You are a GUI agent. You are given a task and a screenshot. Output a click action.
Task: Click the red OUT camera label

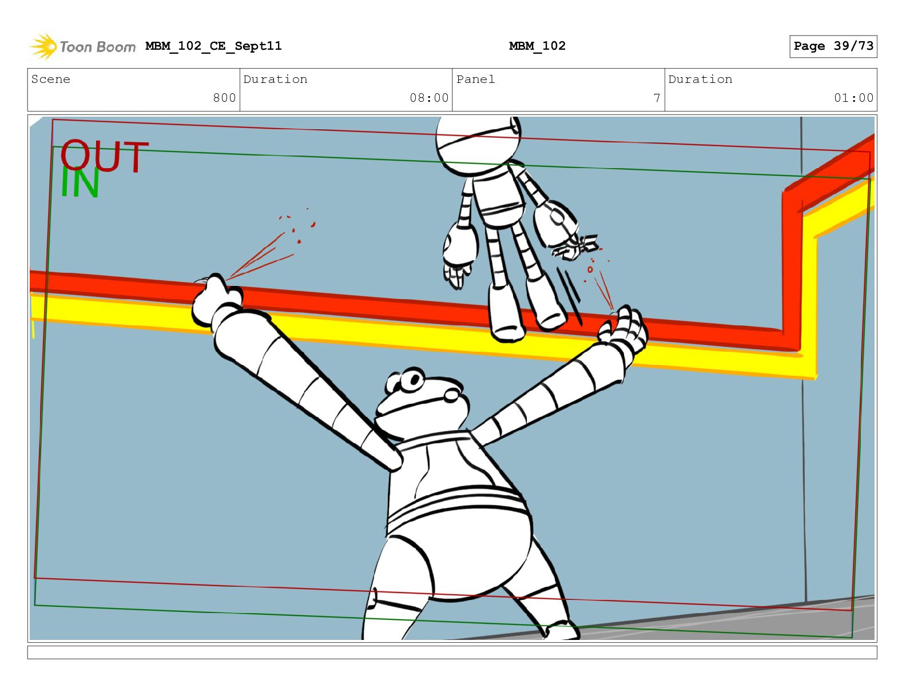coord(104,157)
